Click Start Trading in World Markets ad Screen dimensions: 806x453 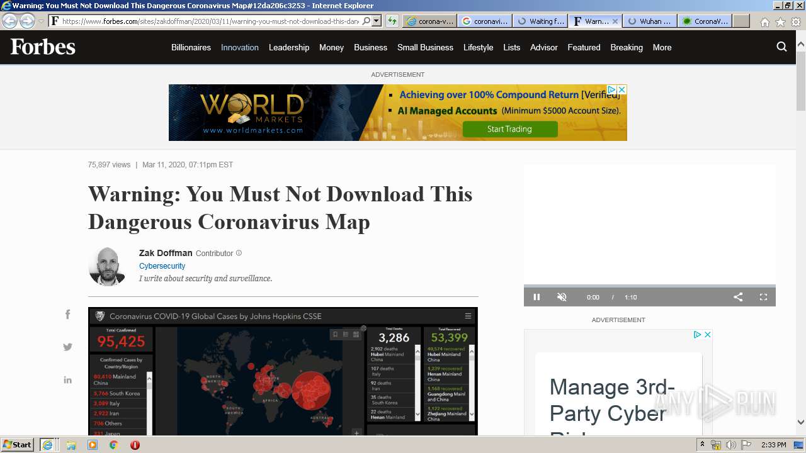click(510, 129)
